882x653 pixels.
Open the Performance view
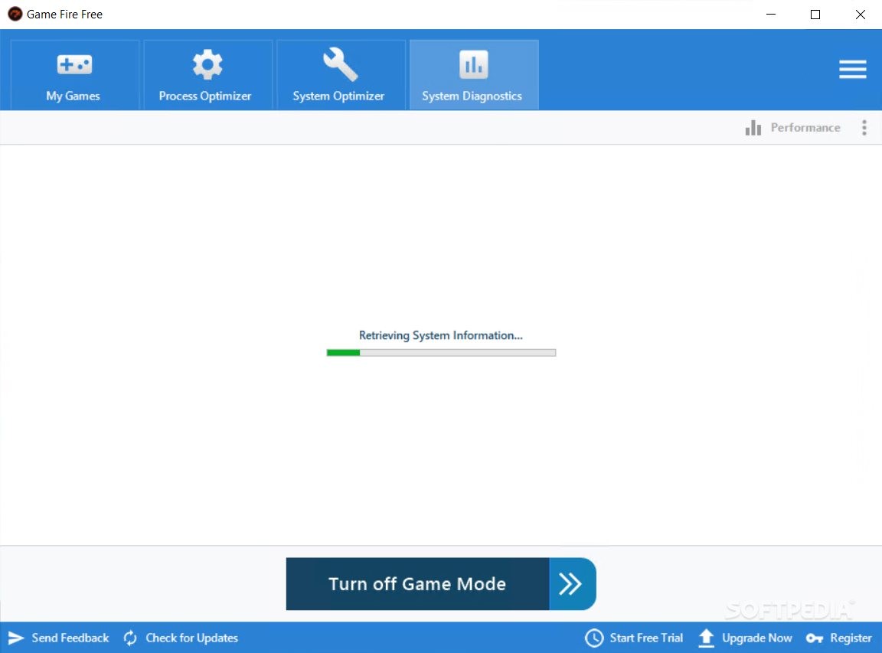tap(805, 128)
